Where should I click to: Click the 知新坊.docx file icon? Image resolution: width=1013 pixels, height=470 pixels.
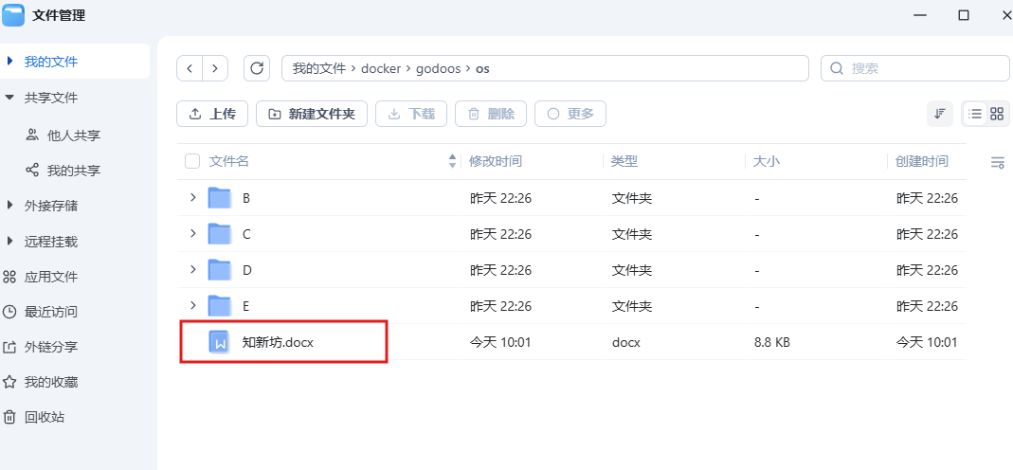[x=220, y=342]
